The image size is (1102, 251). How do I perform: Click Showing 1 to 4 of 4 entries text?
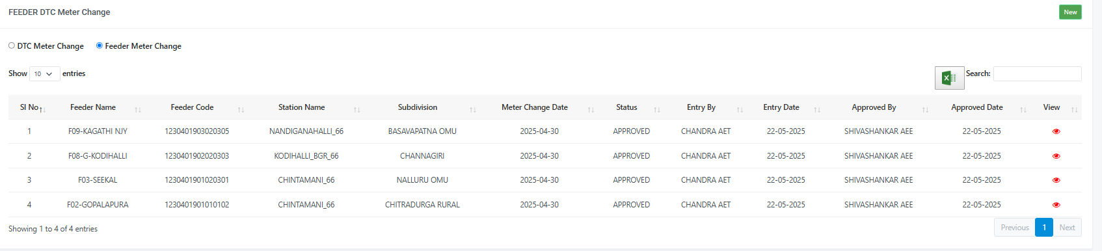tap(53, 229)
